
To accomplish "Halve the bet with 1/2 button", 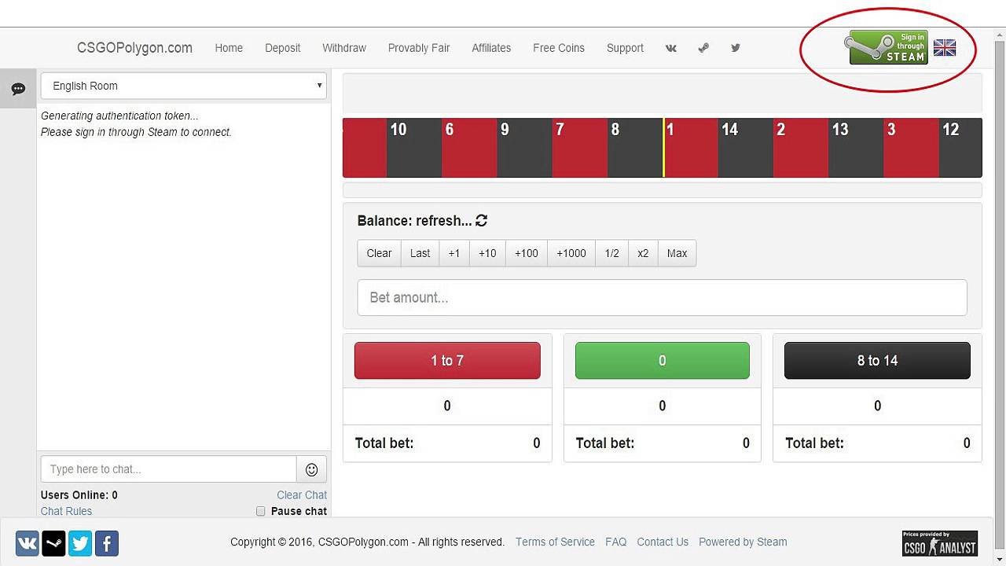I will click(x=612, y=253).
